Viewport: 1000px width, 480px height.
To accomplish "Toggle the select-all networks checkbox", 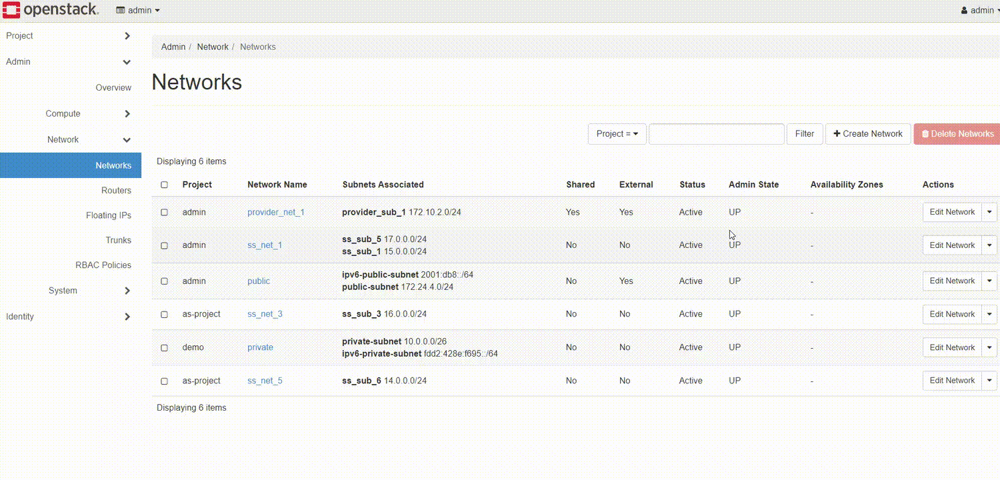I will [x=165, y=185].
